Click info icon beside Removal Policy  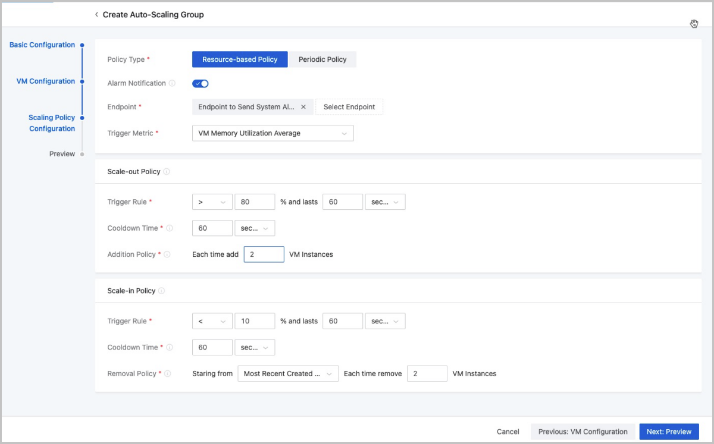[168, 374]
